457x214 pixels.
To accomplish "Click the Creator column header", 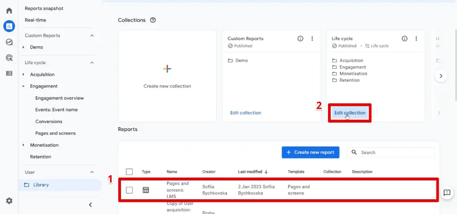I will [209, 172].
